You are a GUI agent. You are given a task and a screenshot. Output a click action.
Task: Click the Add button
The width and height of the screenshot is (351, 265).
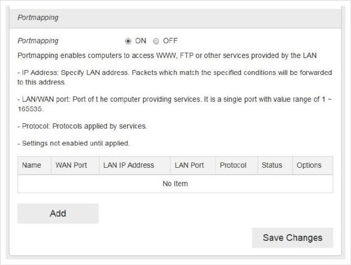(58, 213)
